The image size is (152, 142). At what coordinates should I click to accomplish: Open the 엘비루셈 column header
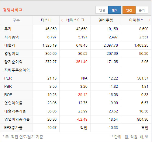point(106,20)
